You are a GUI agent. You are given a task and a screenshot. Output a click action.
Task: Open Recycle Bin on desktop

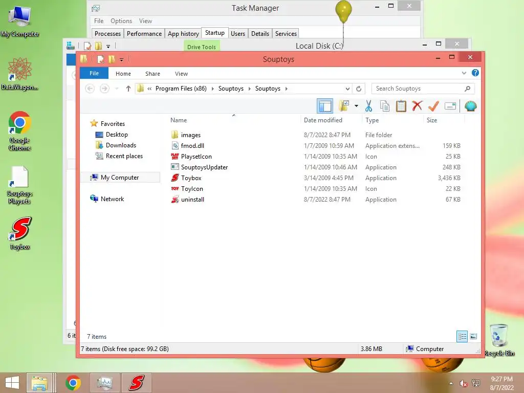(499, 340)
